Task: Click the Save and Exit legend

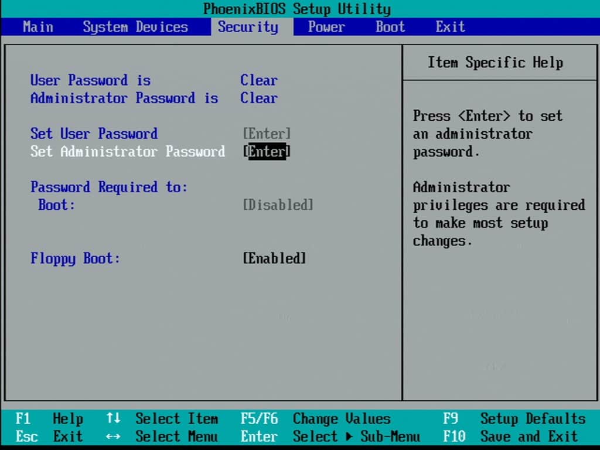Action: 529,437
